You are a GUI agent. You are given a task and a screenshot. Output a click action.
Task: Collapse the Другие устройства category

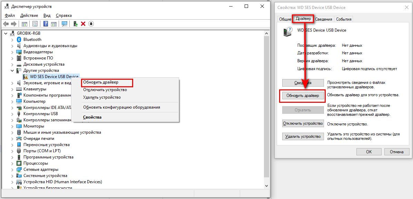pos(12,70)
